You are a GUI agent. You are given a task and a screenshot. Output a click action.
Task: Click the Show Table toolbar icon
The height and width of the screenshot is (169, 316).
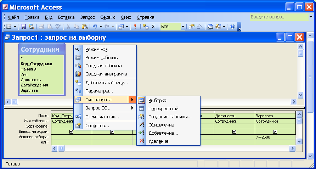coord(145,27)
